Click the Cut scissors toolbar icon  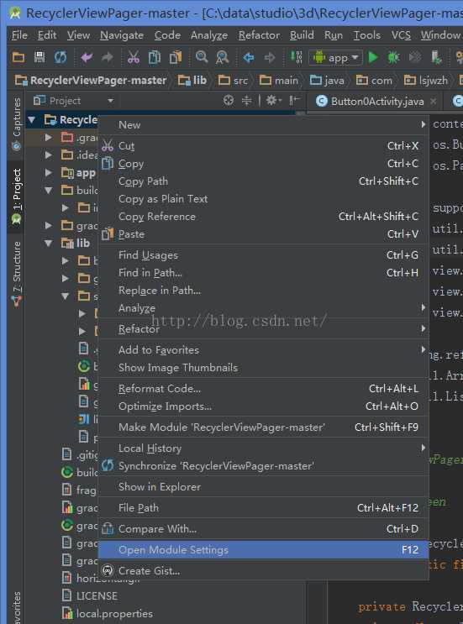[x=134, y=58]
